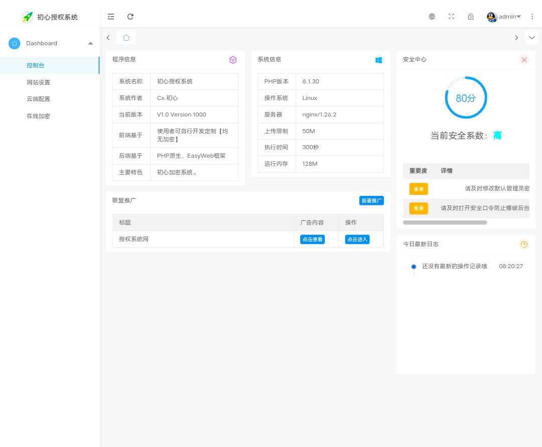The width and height of the screenshot is (542, 447).
Task: Collapse the sidebar using the hamburger icon
Action: point(111,16)
